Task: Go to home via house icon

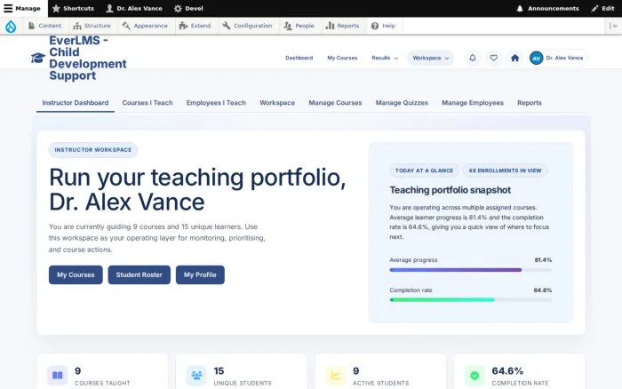Action: tap(514, 58)
